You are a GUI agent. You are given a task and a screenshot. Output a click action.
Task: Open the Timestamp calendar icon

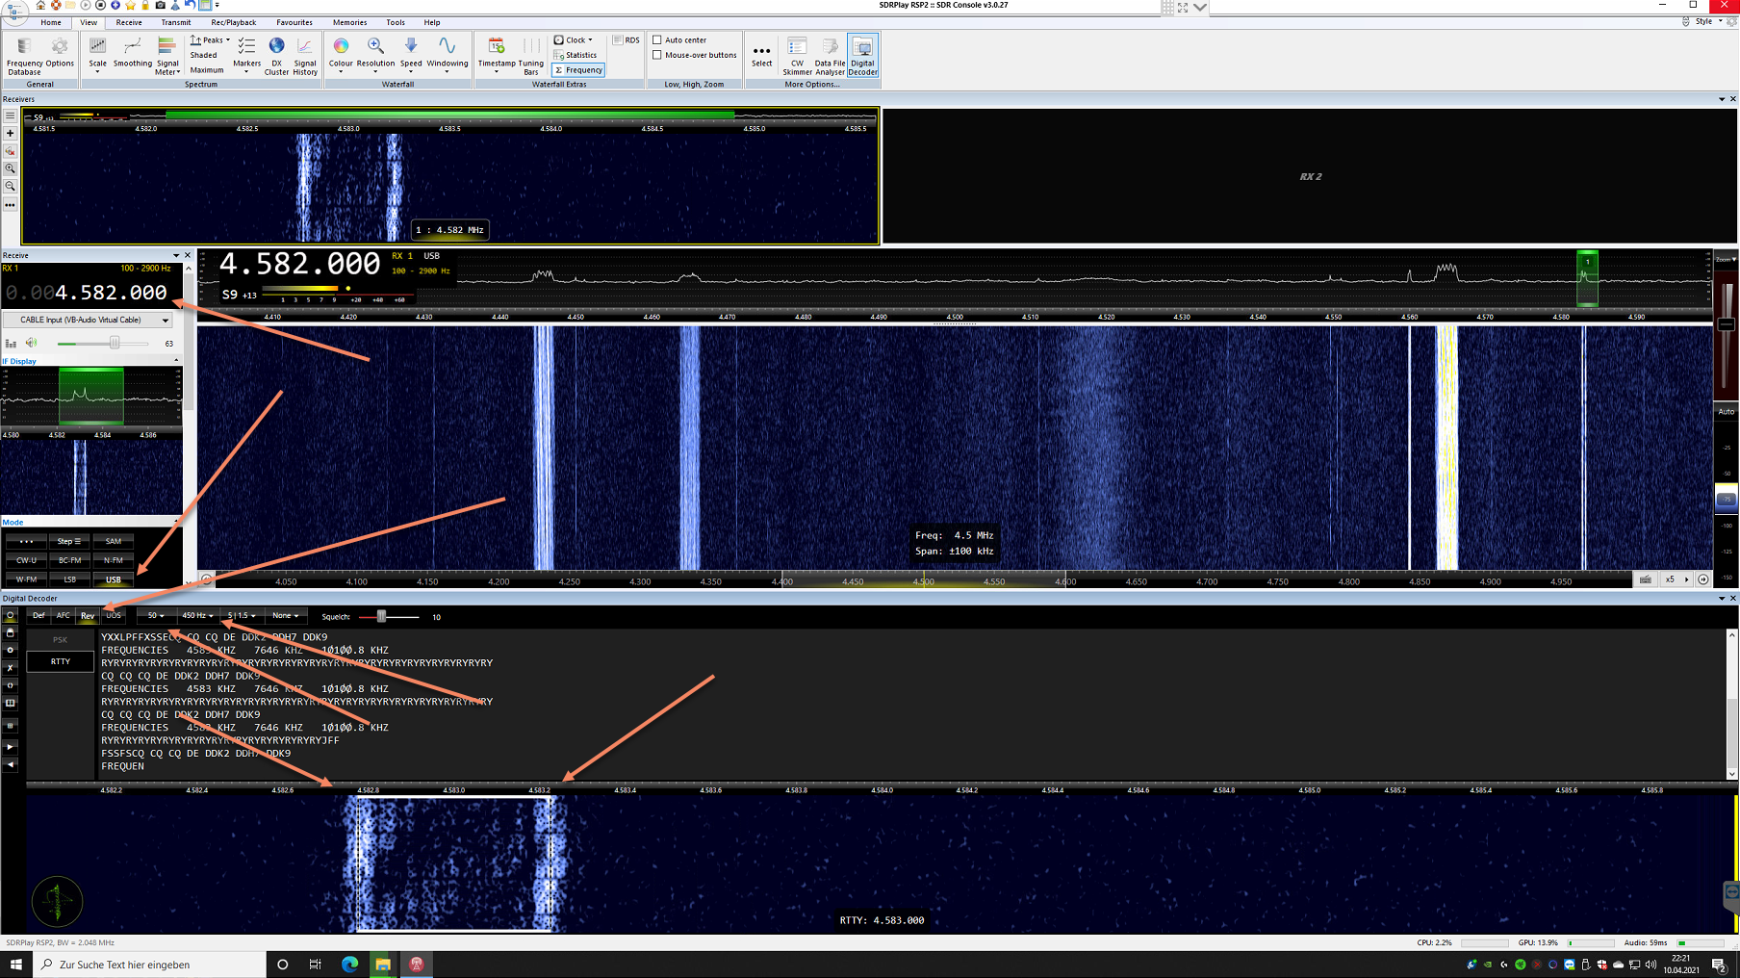(x=497, y=56)
